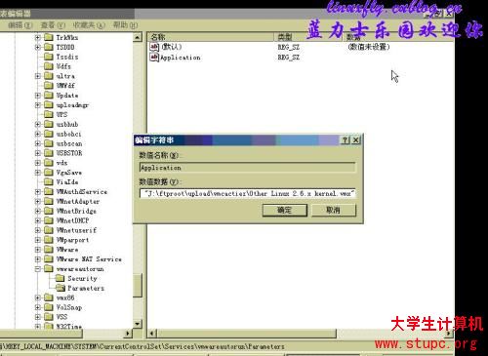Image resolution: width=488 pixels, height=356 pixels.
Task: Expand the VMparport tree node
Action: (x=38, y=240)
